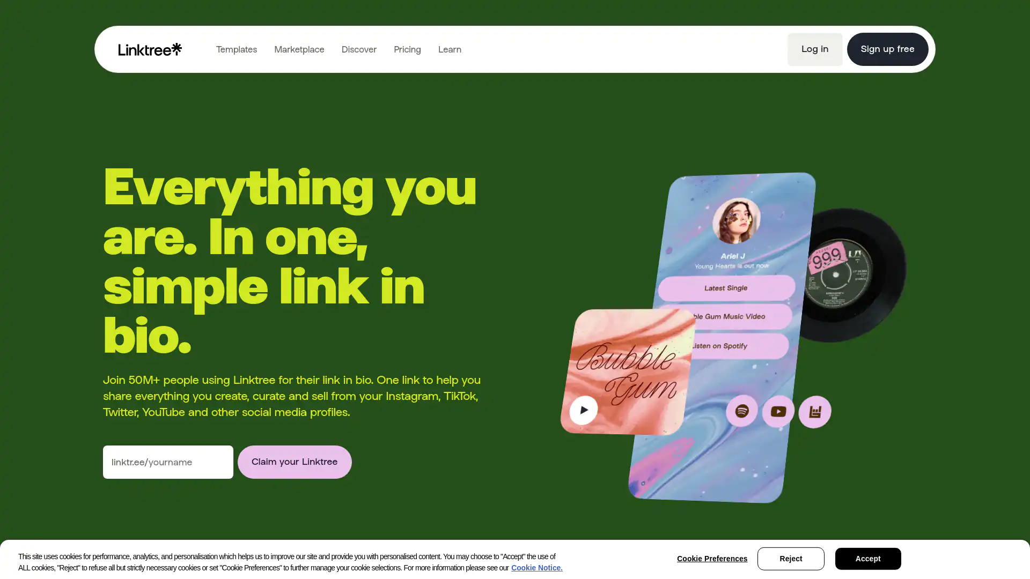Open Cookie Preferences
The image size is (1030, 579).
point(712,559)
